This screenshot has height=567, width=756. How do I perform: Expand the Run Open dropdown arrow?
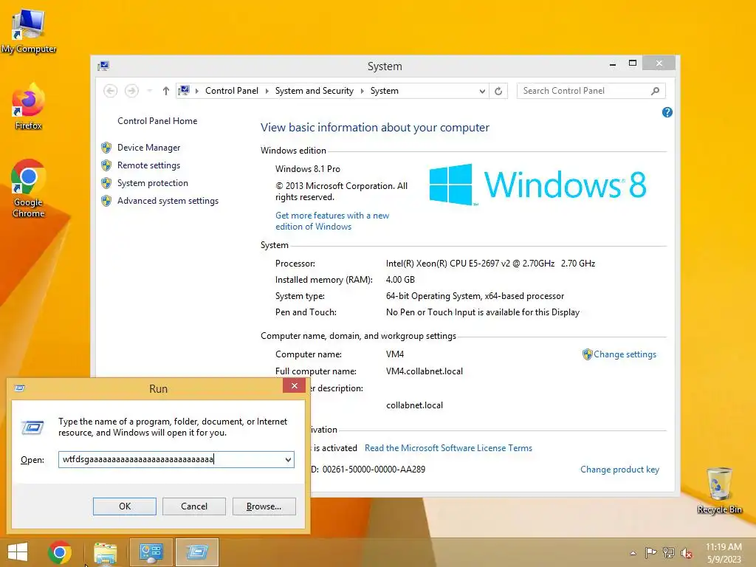click(x=289, y=459)
